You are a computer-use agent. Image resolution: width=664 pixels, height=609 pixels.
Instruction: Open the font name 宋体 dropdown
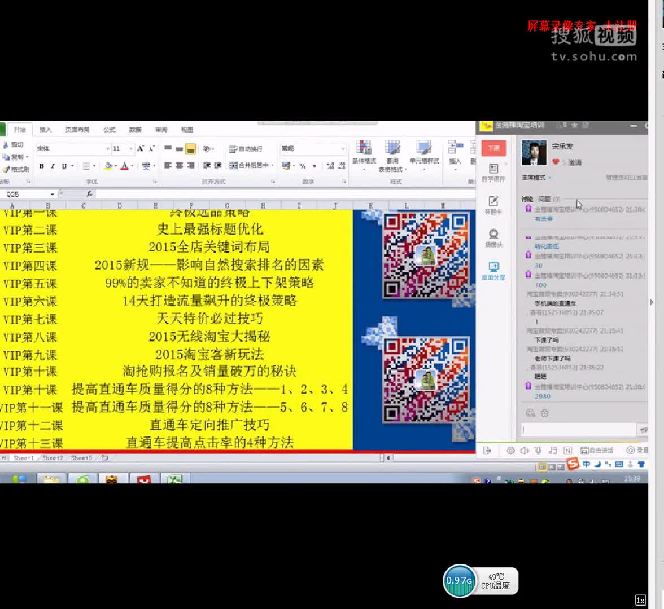[107, 149]
